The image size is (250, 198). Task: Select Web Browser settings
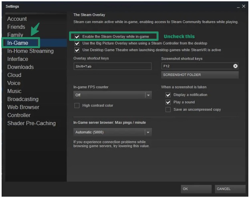click(x=23, y=107)
